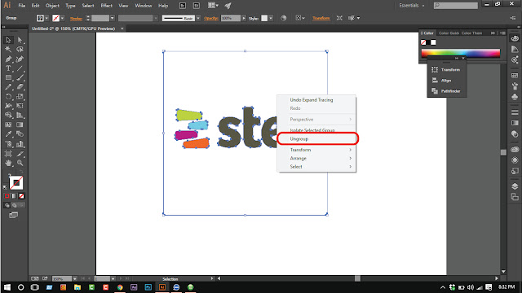Open the graphic Style dropdown

[x=271, y=18]
